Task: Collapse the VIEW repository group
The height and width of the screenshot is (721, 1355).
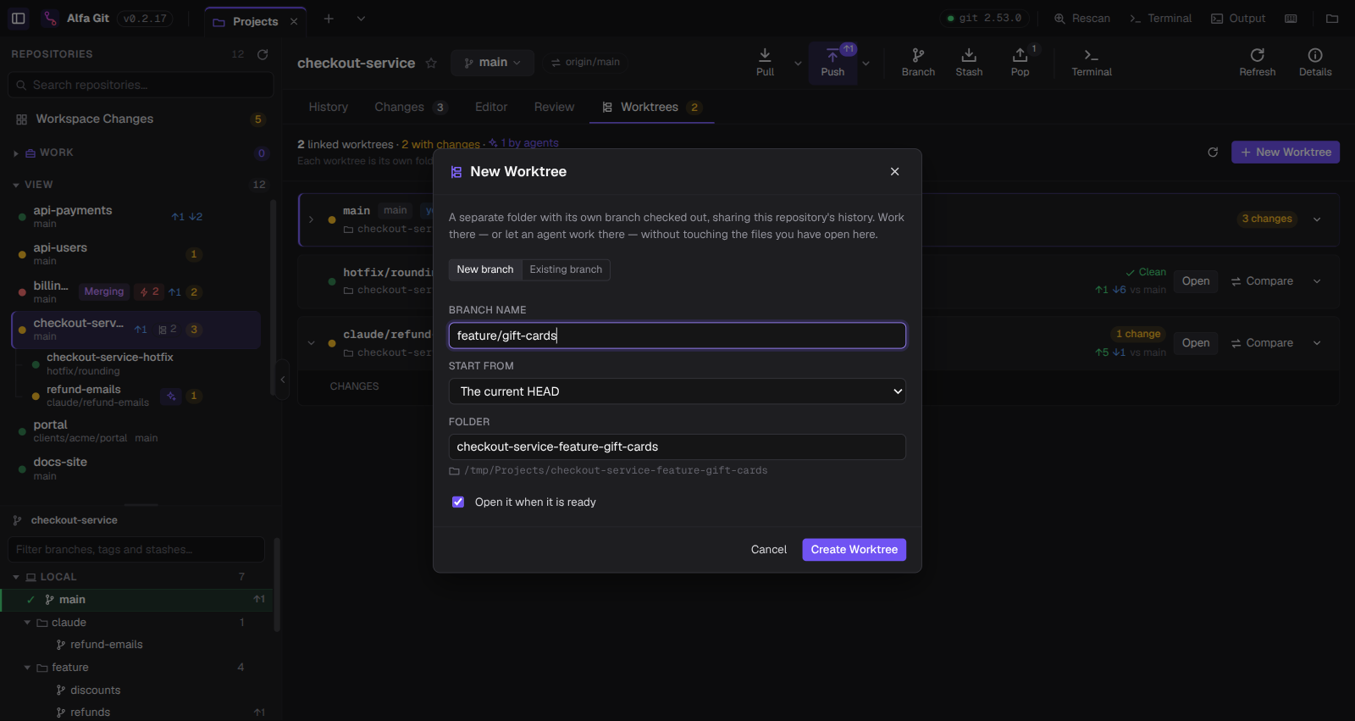Action: [16, 185]
